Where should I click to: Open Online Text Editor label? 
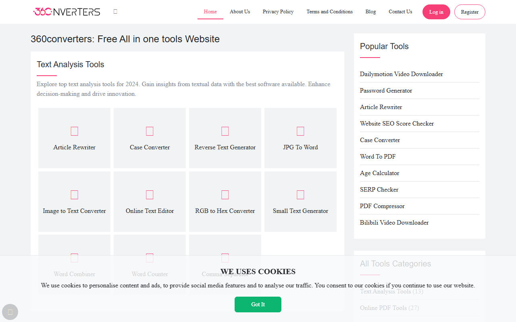(x=150, y=211)
